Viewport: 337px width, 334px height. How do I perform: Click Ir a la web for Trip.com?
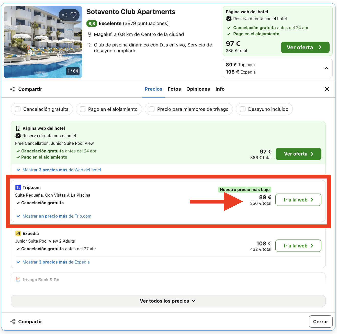point(298,200)
